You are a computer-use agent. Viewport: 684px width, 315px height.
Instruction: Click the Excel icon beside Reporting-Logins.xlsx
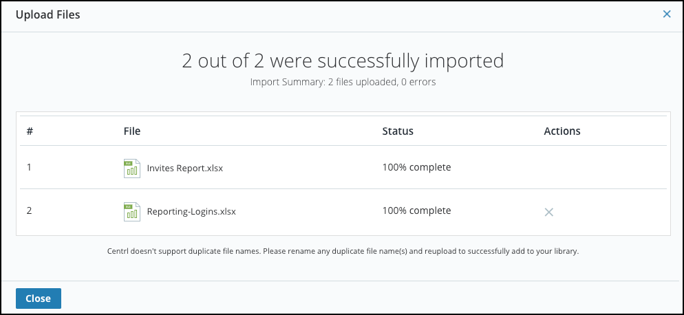click(132, 212)
